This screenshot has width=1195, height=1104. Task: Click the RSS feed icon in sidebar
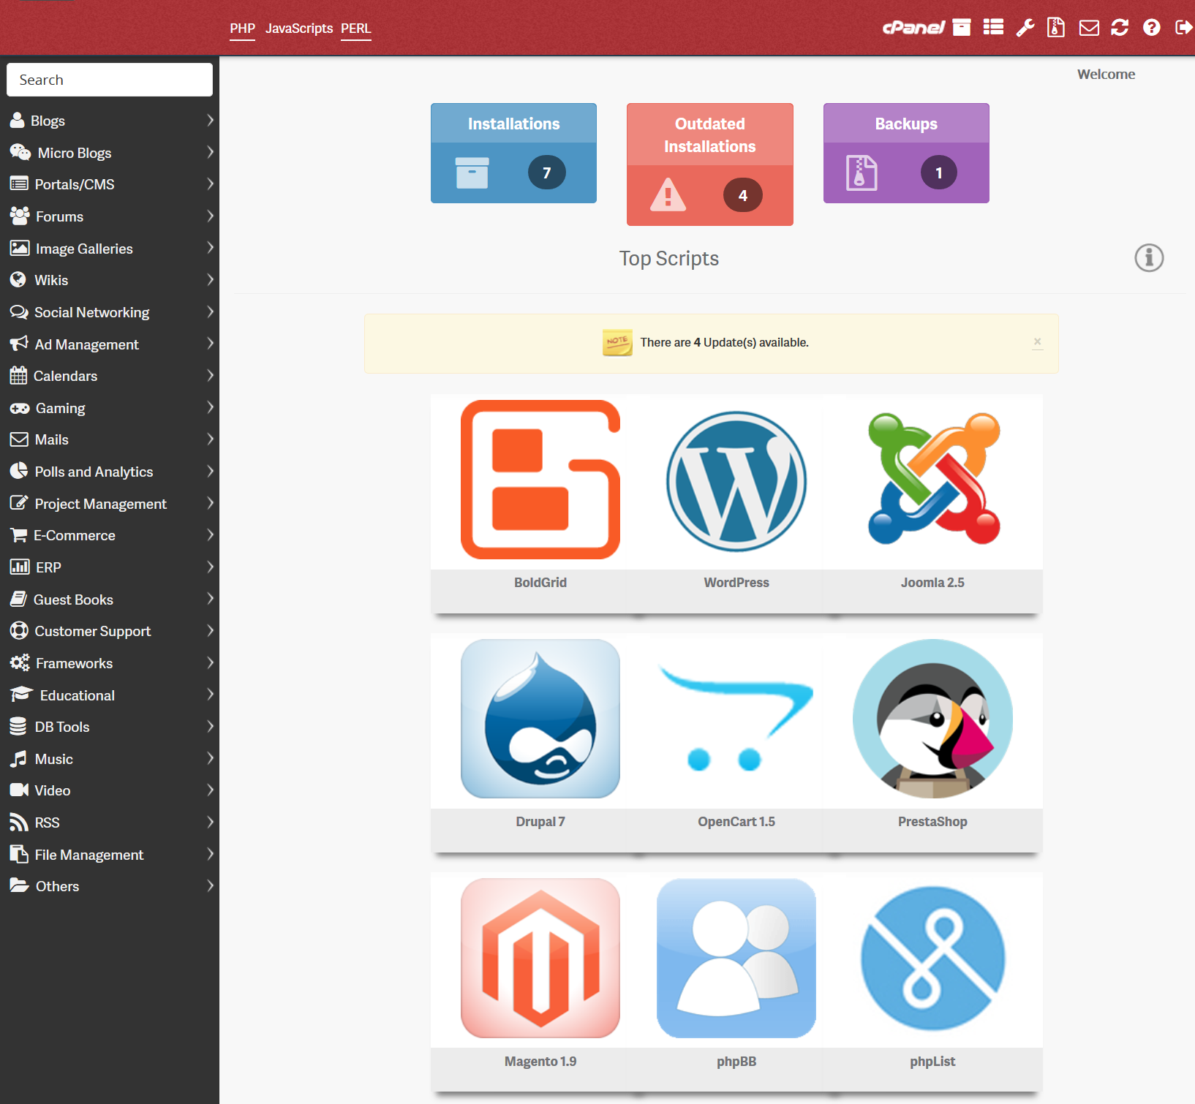pyautogui.click(x=18, y=823)
